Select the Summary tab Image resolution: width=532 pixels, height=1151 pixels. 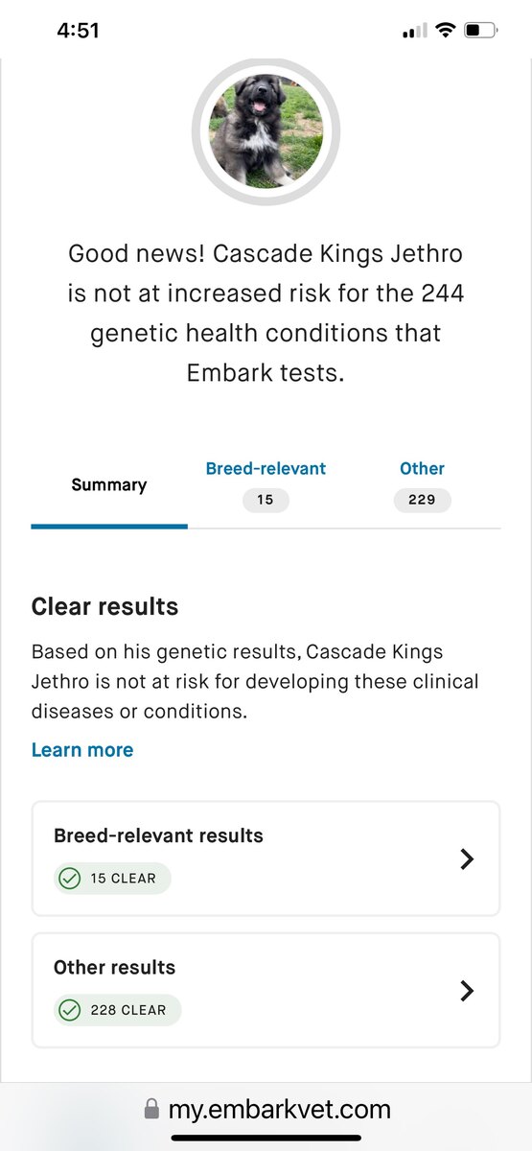109,484
